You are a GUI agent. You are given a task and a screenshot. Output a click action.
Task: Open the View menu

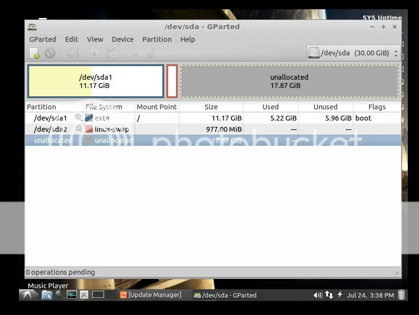click(95, 39)
